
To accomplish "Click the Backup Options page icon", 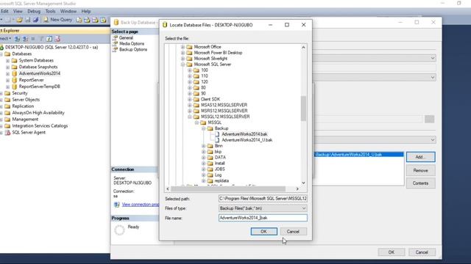I will click(x=115, y=49).
